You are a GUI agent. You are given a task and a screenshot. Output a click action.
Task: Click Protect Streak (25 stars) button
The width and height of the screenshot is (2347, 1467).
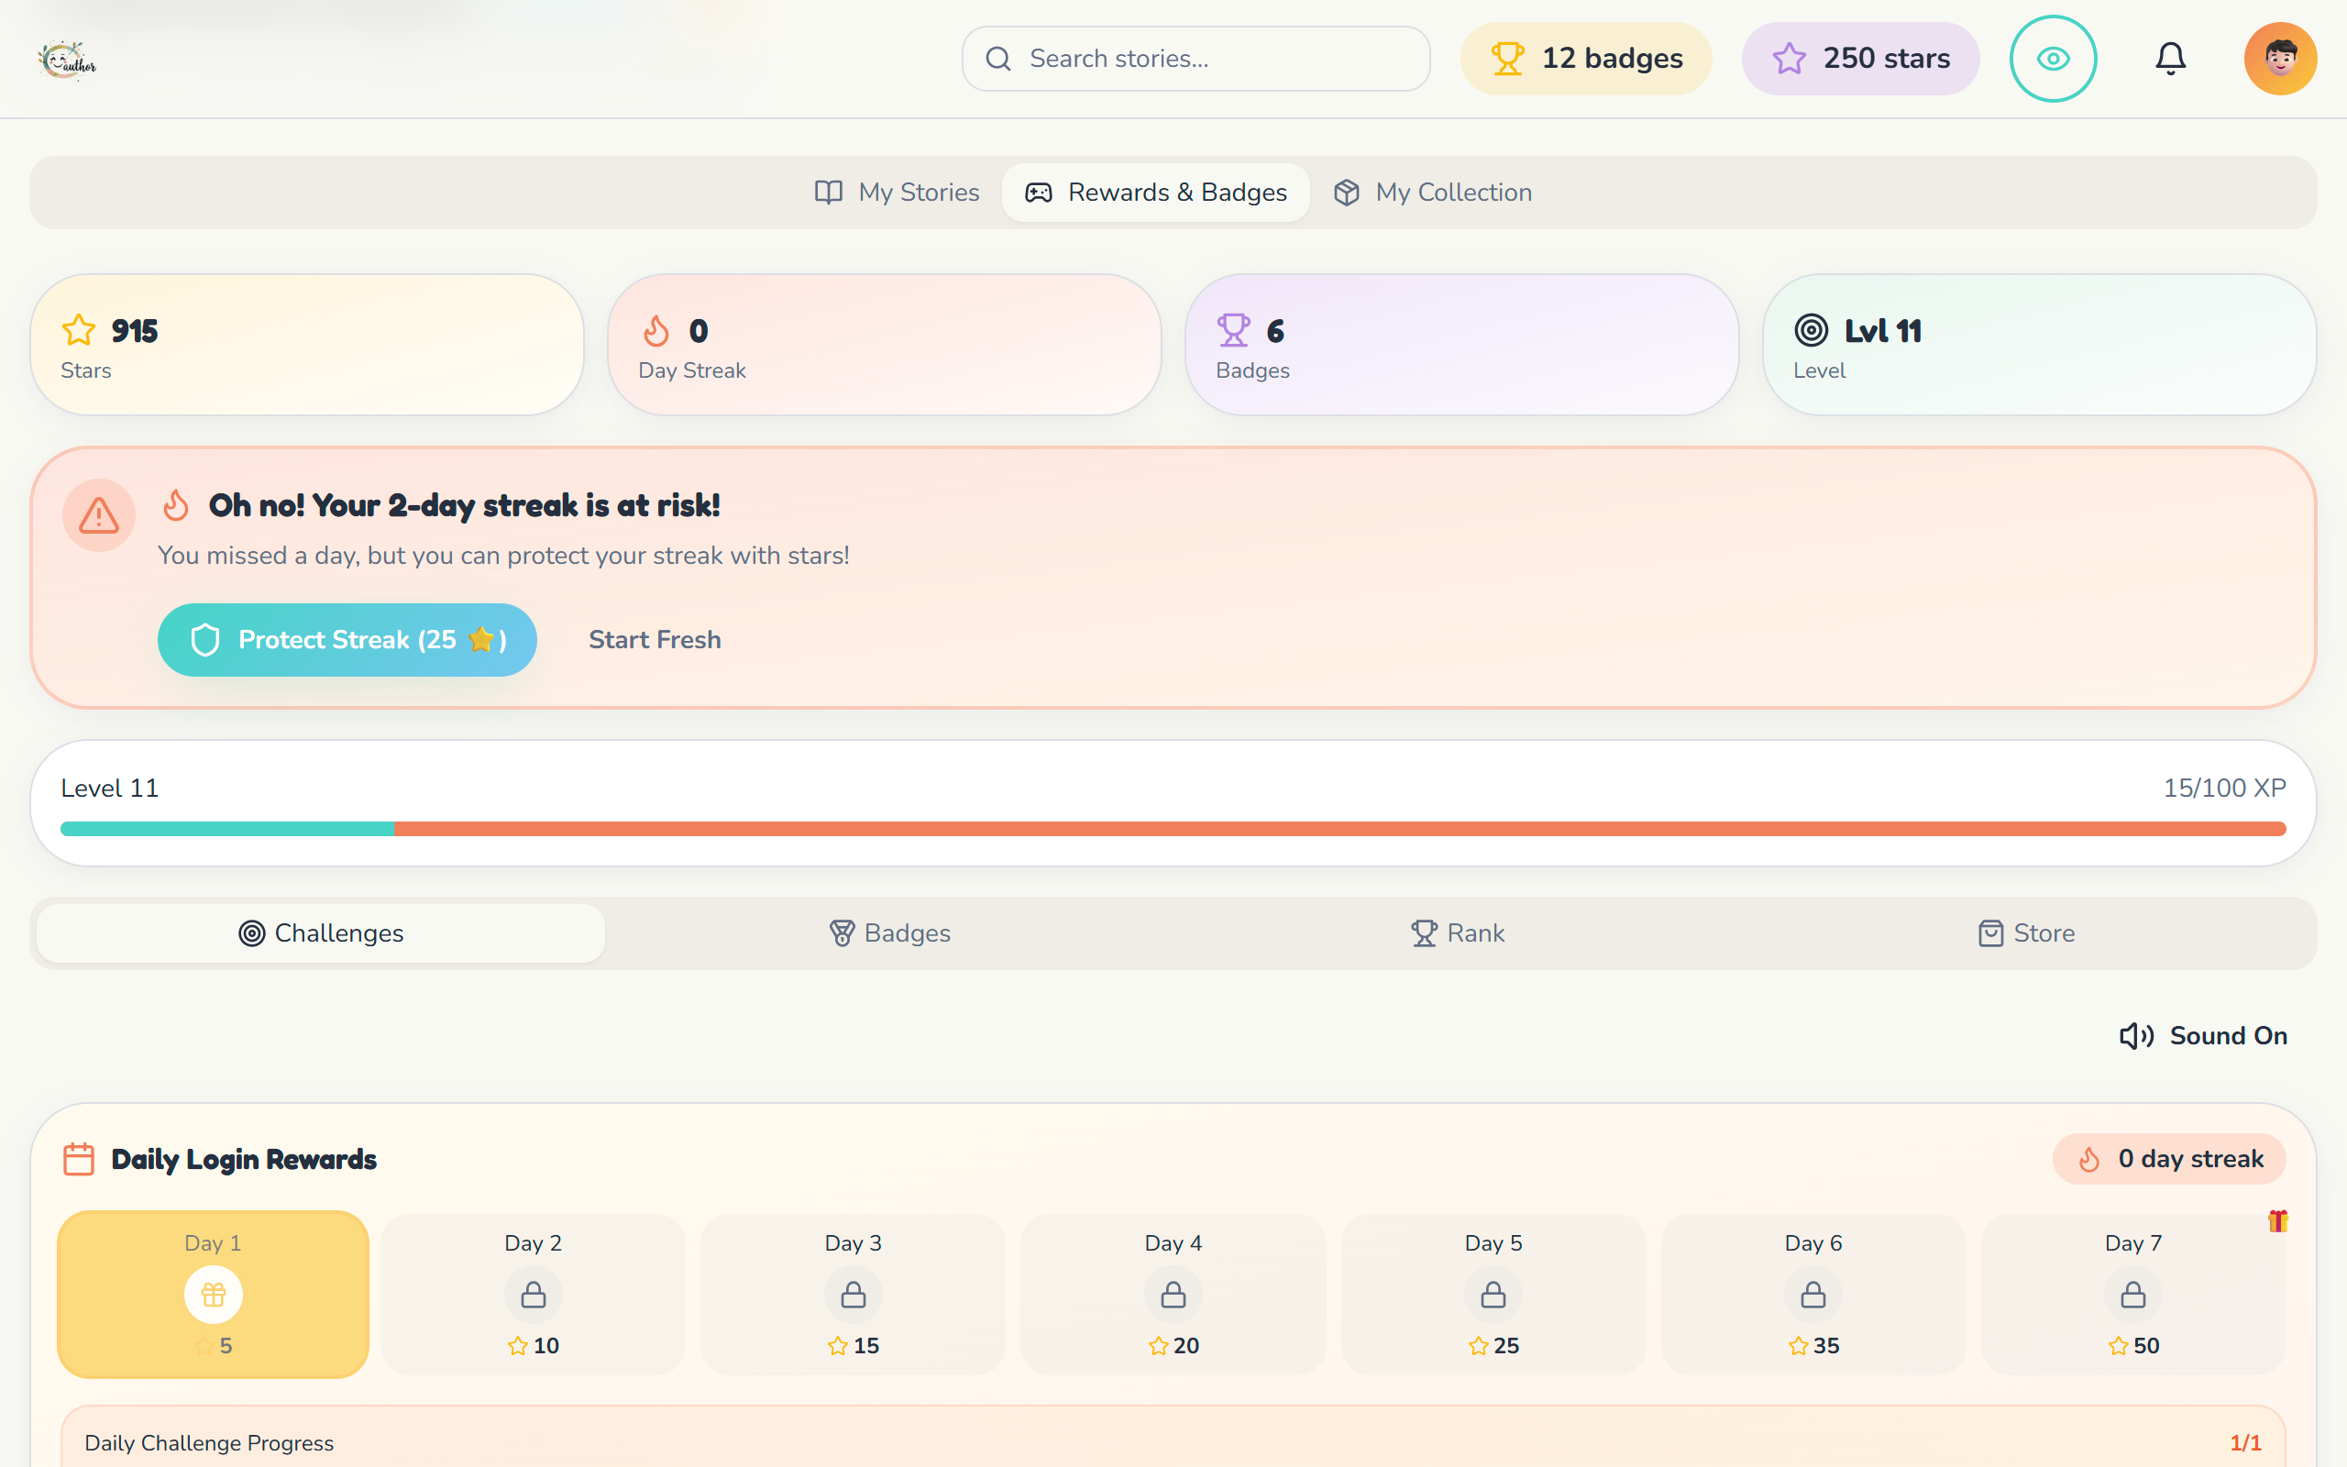347,640
